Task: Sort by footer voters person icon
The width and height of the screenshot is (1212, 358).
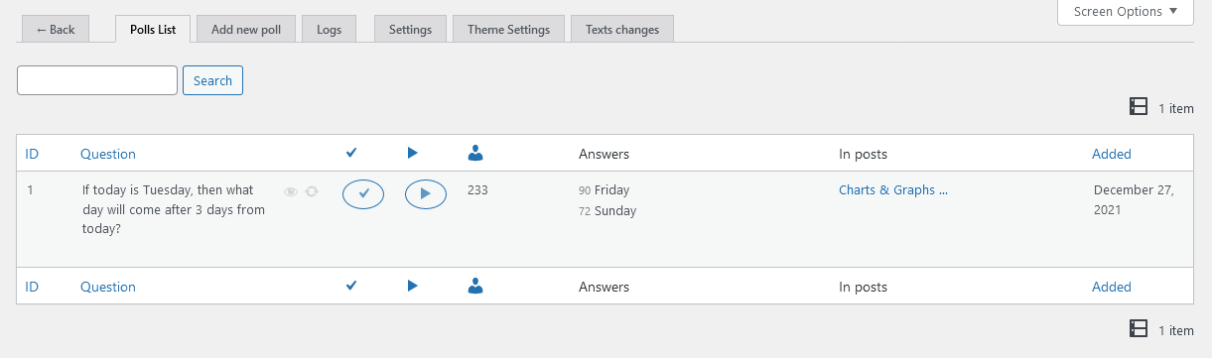Action: click(475, 286)
